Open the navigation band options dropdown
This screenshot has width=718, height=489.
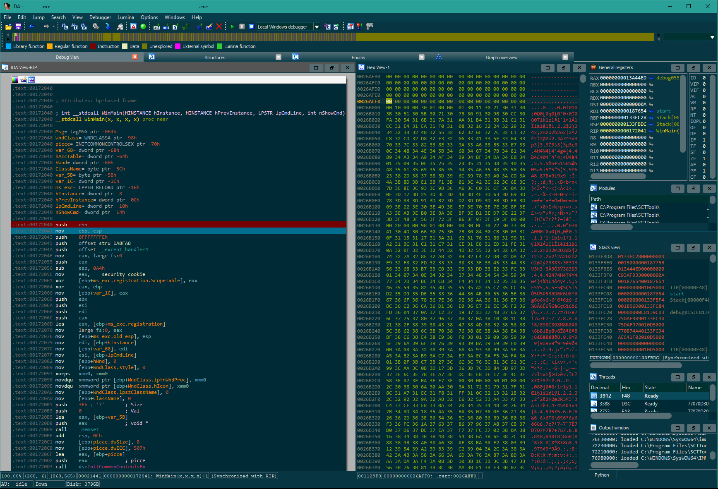(712, 37)
